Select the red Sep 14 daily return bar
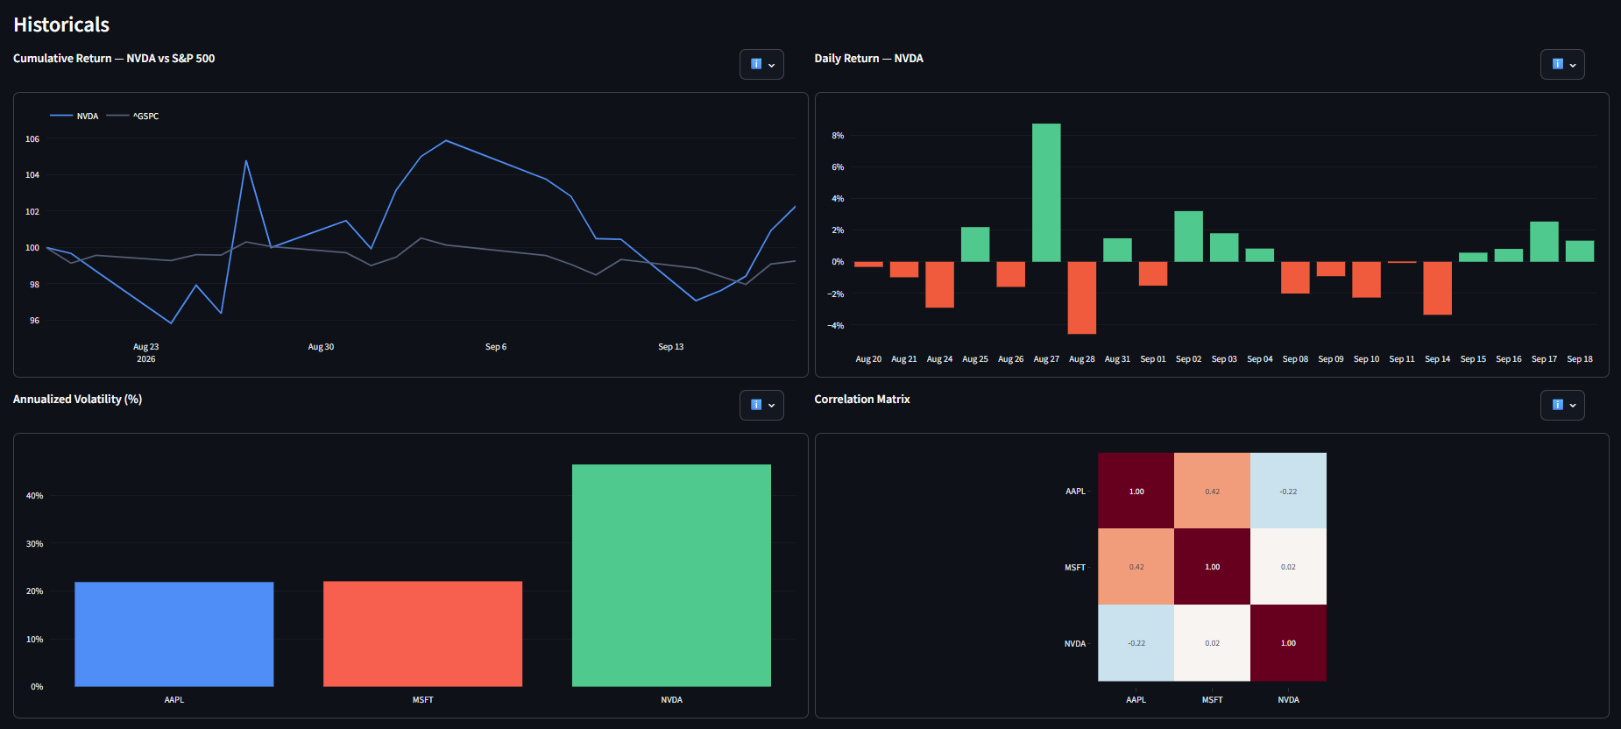 [x=1437, y=288]
